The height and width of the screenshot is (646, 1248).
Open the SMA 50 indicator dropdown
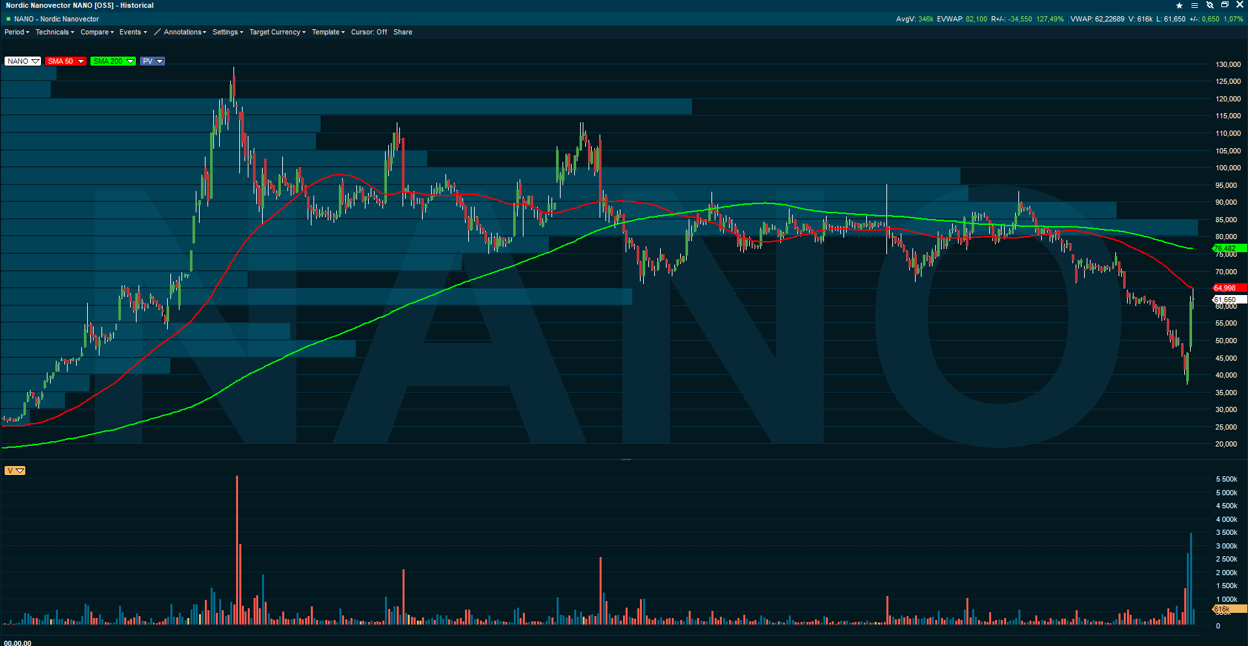click(x=66, y=61)
